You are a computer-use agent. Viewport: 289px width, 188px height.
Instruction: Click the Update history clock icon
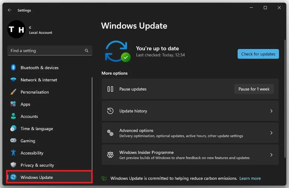pyautogui.click(x=110, y=111)
